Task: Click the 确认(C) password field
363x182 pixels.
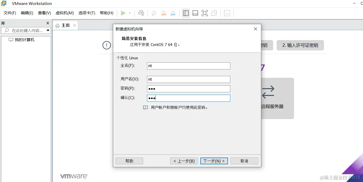Action: point(189,98)
